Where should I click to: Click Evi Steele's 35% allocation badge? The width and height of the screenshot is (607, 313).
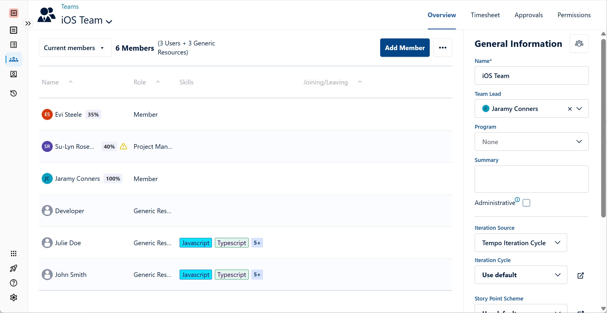click(x=93, y=114)
